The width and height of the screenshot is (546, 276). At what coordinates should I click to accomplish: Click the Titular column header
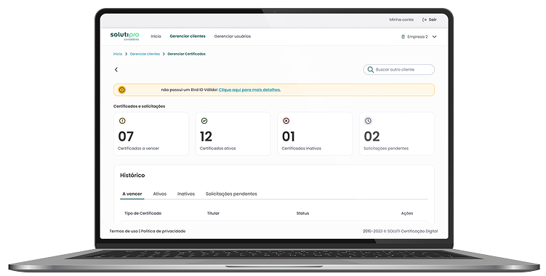point(213,213)
